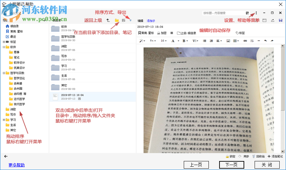The height and width of the screenshot is (170, 286).
Task: Add a new folder with the yellow folder icon
Action: 117,20
